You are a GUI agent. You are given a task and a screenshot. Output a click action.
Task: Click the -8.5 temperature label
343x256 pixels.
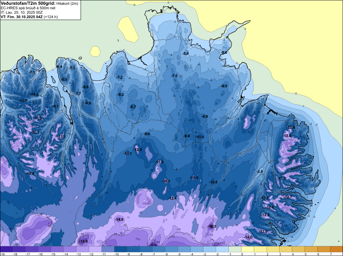pyautogui.click(x=224, y=86)
